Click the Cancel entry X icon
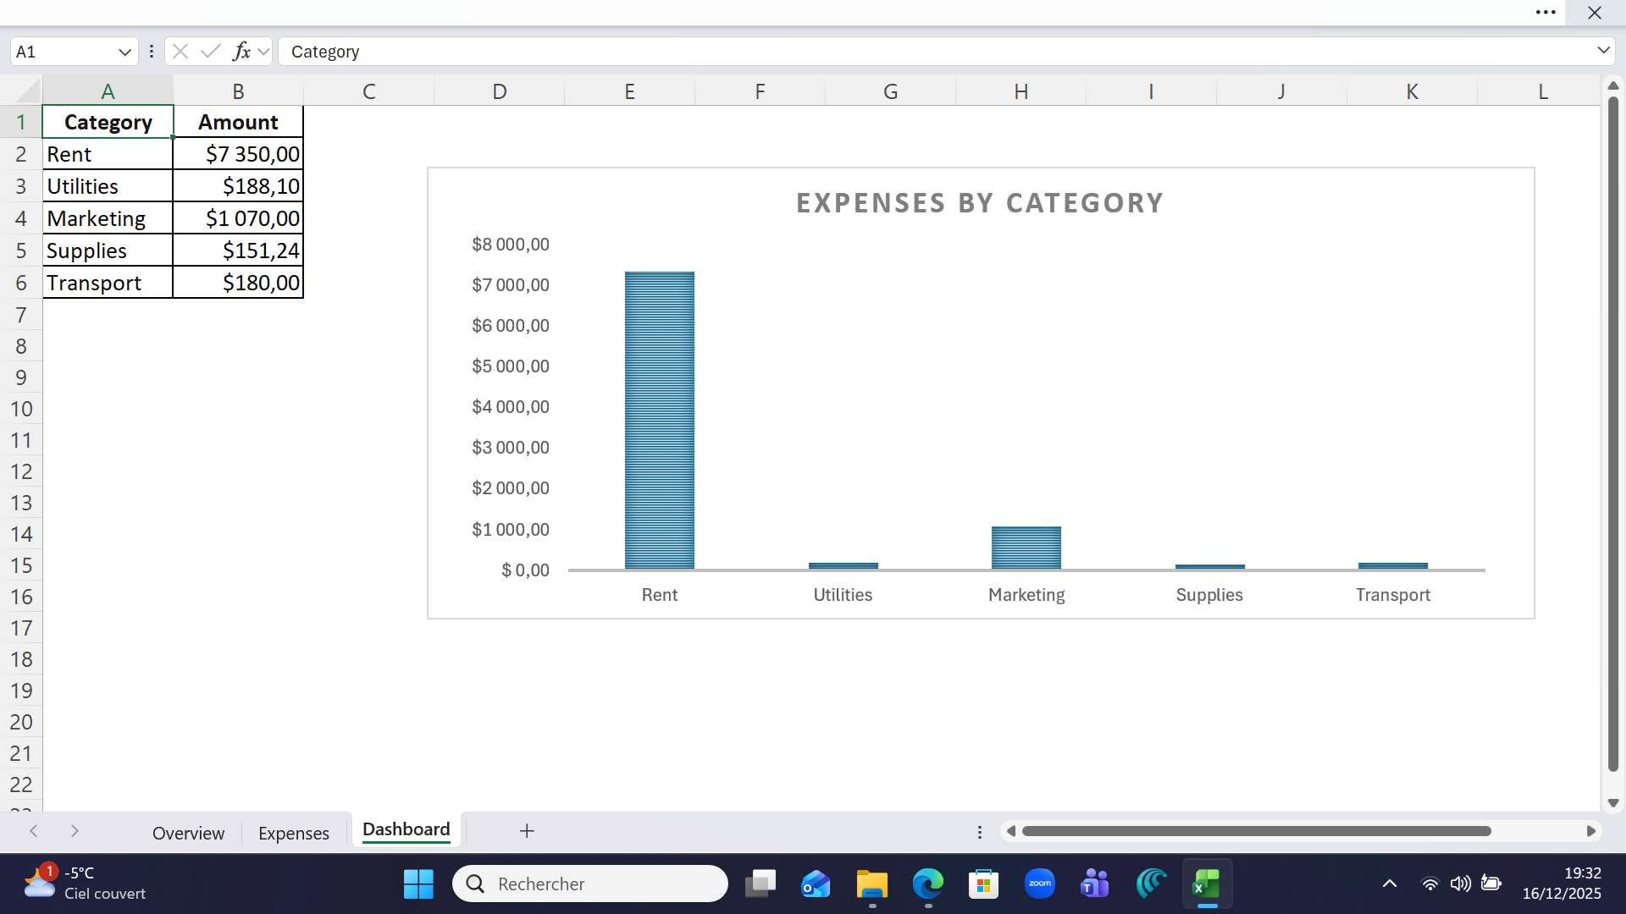 180,52
